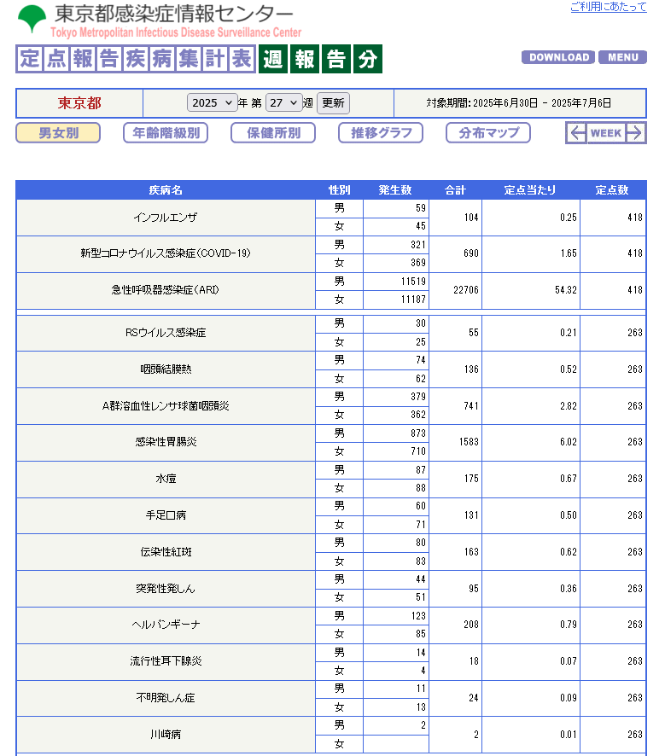Click the 定点報告疾病集計表 週報告分 banner
Screen dimensions: 665x756
tap(199, 59)
